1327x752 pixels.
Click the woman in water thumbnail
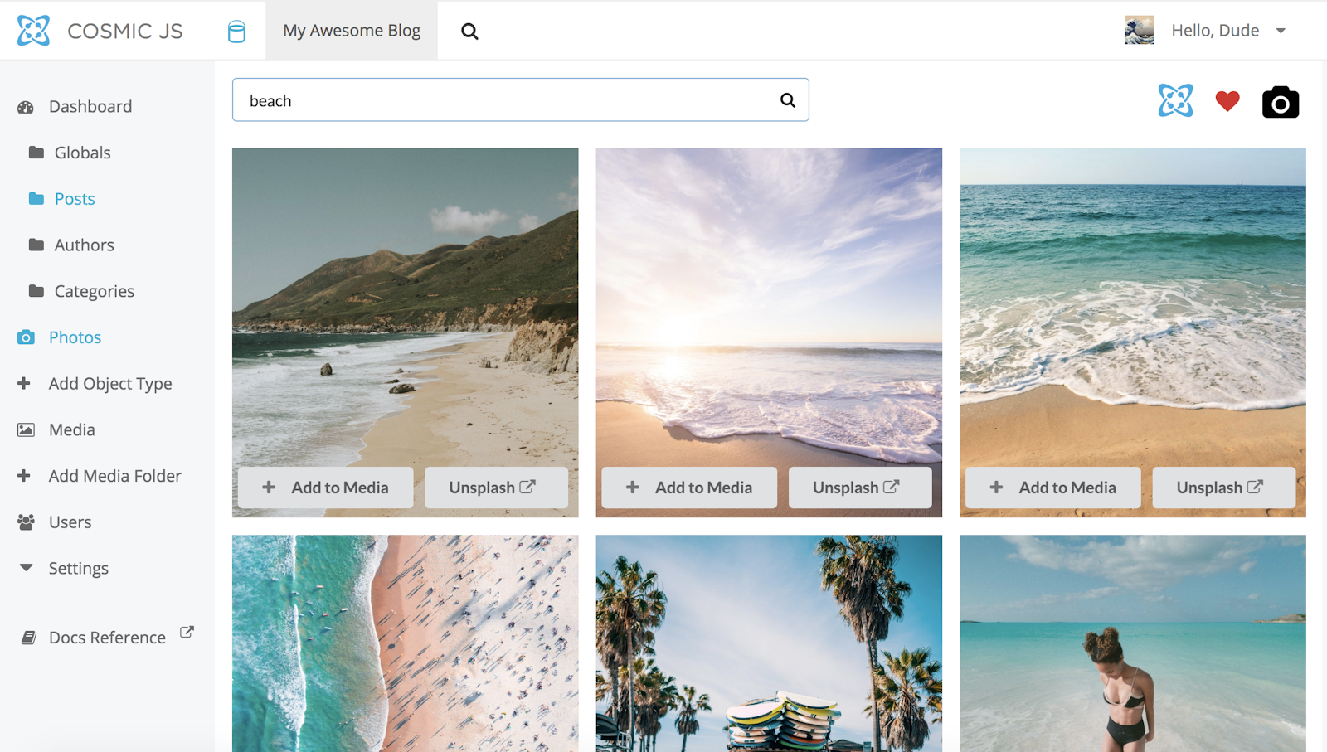click(x=1133, y=643)
